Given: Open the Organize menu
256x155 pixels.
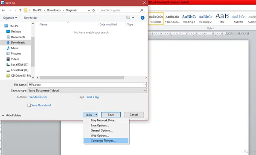Looking at the screenshot, I should click(x=10, y=17).
